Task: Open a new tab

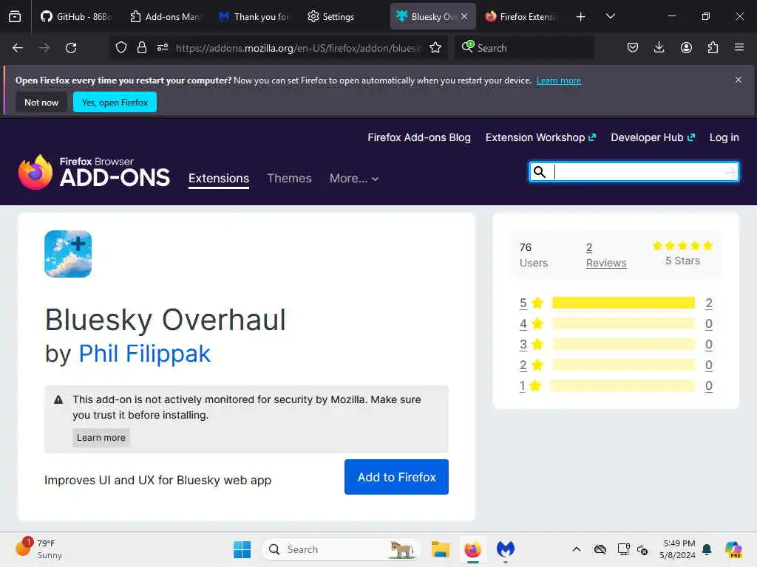Action: [x=581, y=17]
